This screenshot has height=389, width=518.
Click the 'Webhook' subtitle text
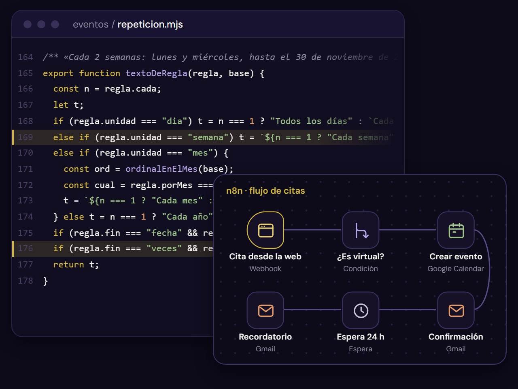click(x=265, y=269)
